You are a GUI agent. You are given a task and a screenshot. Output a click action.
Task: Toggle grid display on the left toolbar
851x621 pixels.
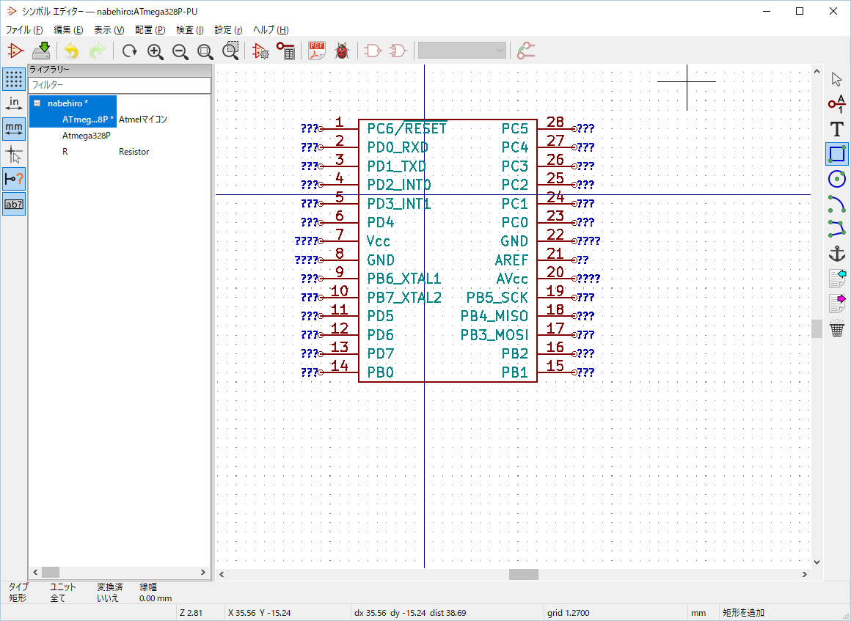(x=13, y=79)
